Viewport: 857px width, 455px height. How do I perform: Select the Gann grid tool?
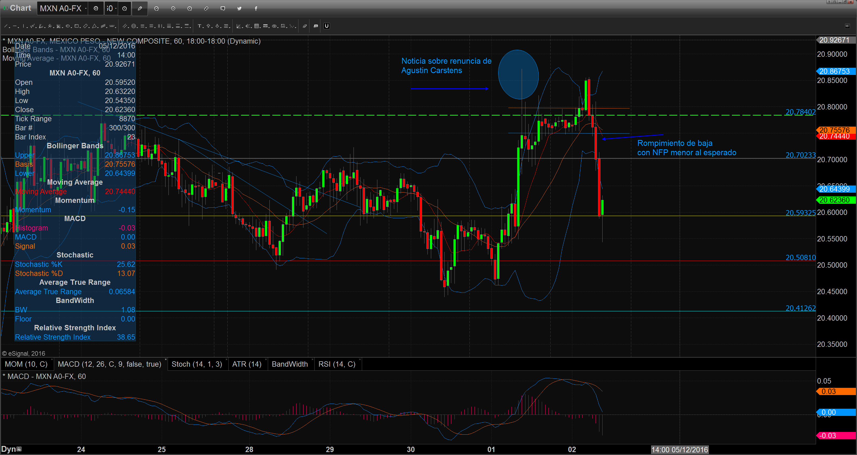[257, 26]
